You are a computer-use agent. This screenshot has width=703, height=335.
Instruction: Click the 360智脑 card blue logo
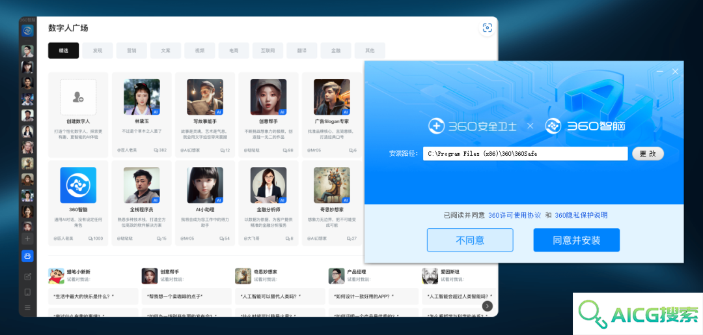click(78, 185)
